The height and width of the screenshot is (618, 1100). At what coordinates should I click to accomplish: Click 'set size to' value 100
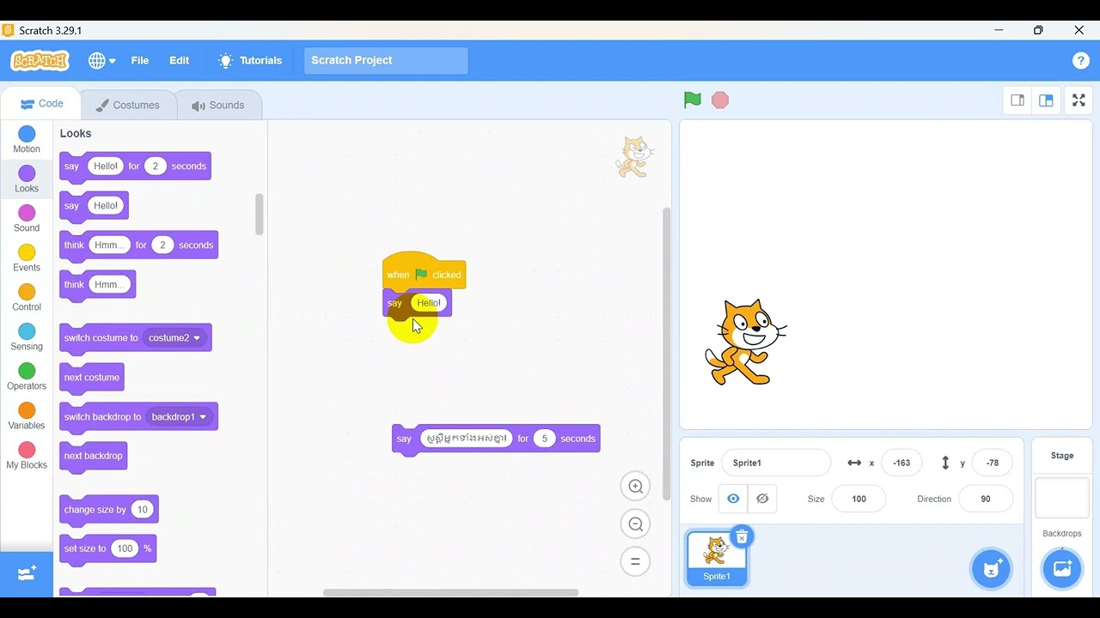(125, 548)
